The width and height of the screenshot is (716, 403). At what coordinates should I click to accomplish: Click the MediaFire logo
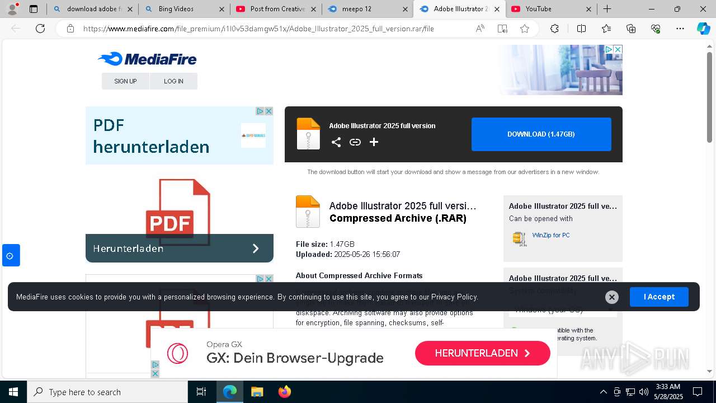[147, 59]
